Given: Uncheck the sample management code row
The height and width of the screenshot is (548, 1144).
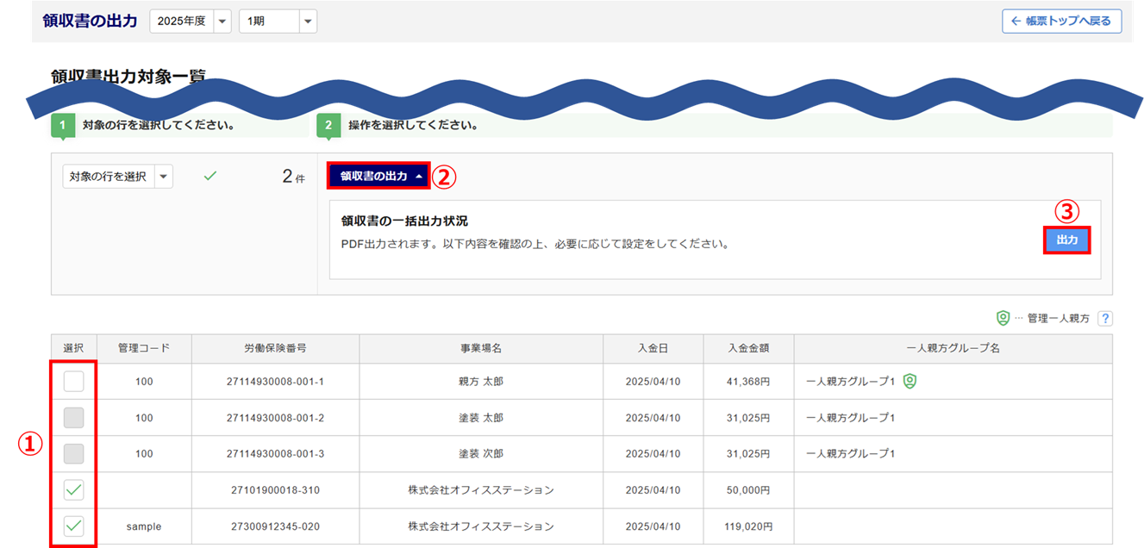Looking at the screenshot, I should point(74,526).
